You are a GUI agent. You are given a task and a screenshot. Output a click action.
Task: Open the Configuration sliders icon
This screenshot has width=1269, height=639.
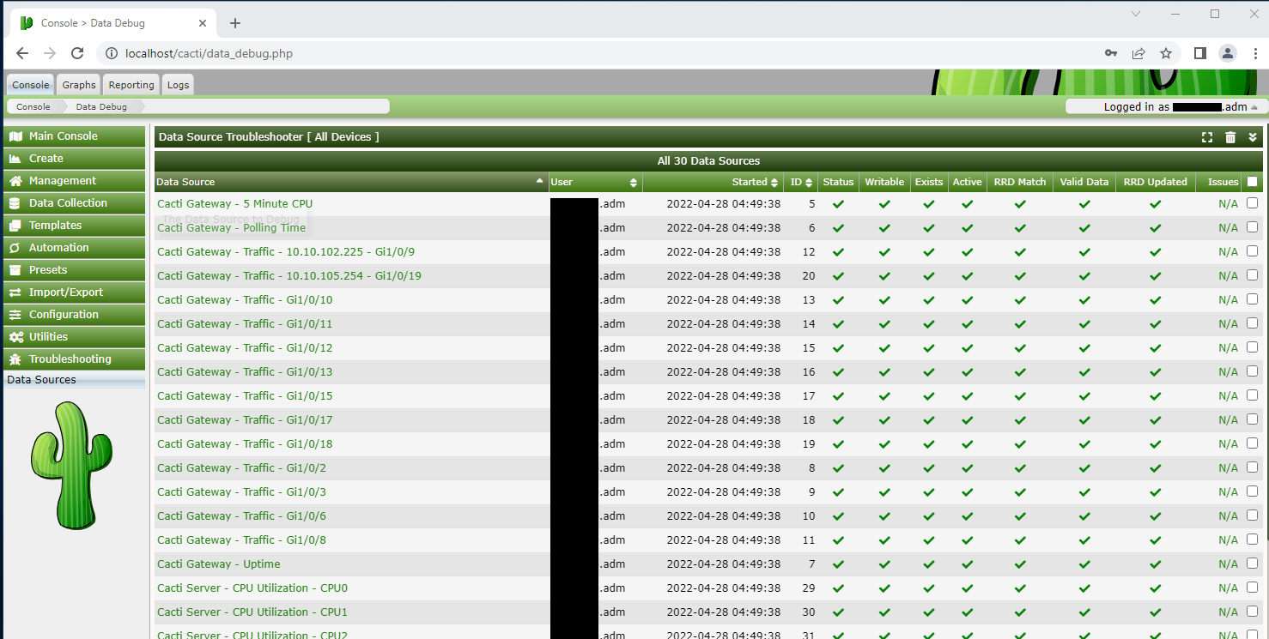click(x=15, y=315)
